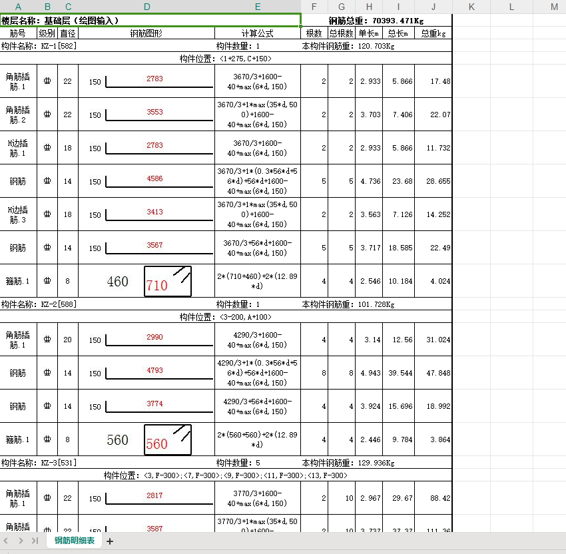The height and width of the screenshot is (554, 566).
Task: Go to the previous sheet using the left arrow
Action: pos(6,541)
